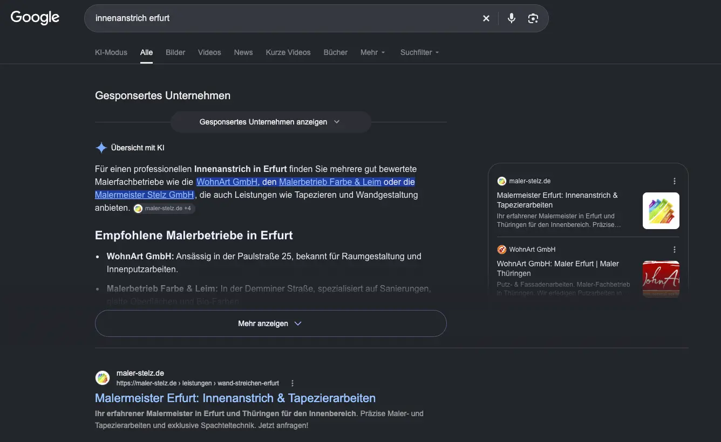Image resolution: width=721 pixels, height=442 pixels.
Task: Select the Alle tab
Action: tap(146, 52)
